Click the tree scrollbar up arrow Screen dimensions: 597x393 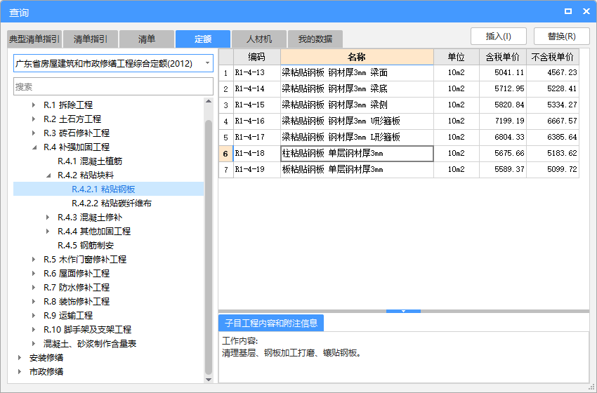coord(209,101)
